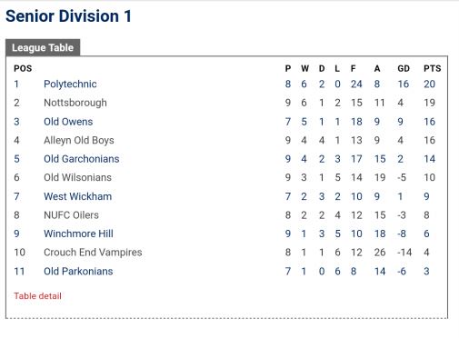Open the West Wickham team link

[x=77, y=196]
